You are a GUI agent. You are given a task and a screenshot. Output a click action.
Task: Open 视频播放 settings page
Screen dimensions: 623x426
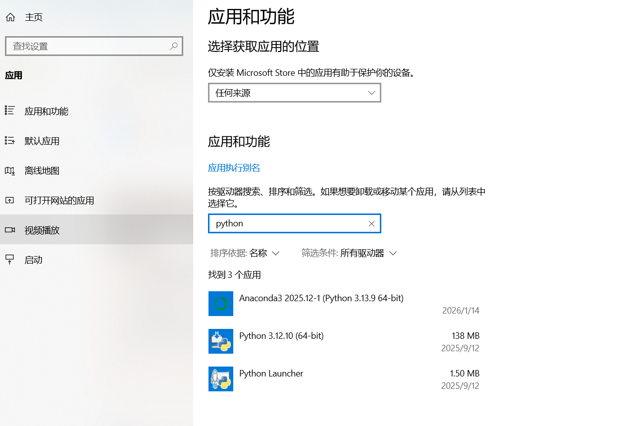coord(97,230)
